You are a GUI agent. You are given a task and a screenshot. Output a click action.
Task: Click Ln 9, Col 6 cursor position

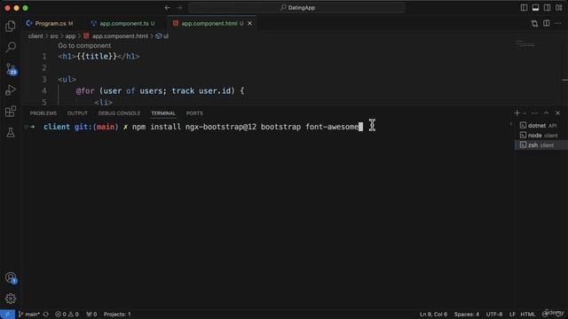click(433, 315)
